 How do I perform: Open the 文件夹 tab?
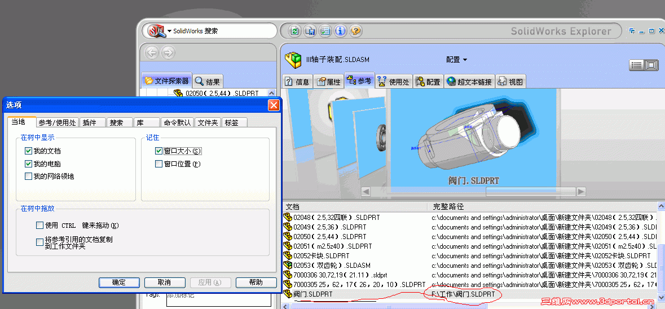pos(208,122)
